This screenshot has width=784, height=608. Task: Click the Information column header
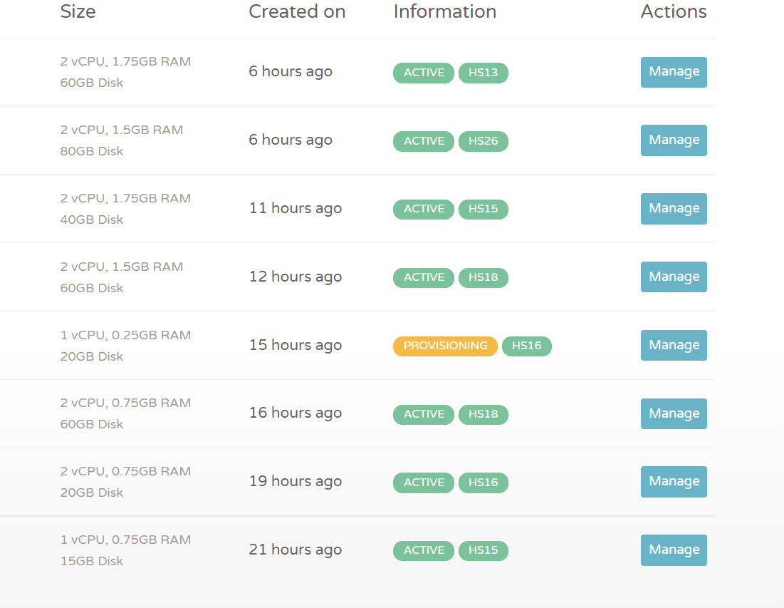pyautogui.click(x=444, y=12)
